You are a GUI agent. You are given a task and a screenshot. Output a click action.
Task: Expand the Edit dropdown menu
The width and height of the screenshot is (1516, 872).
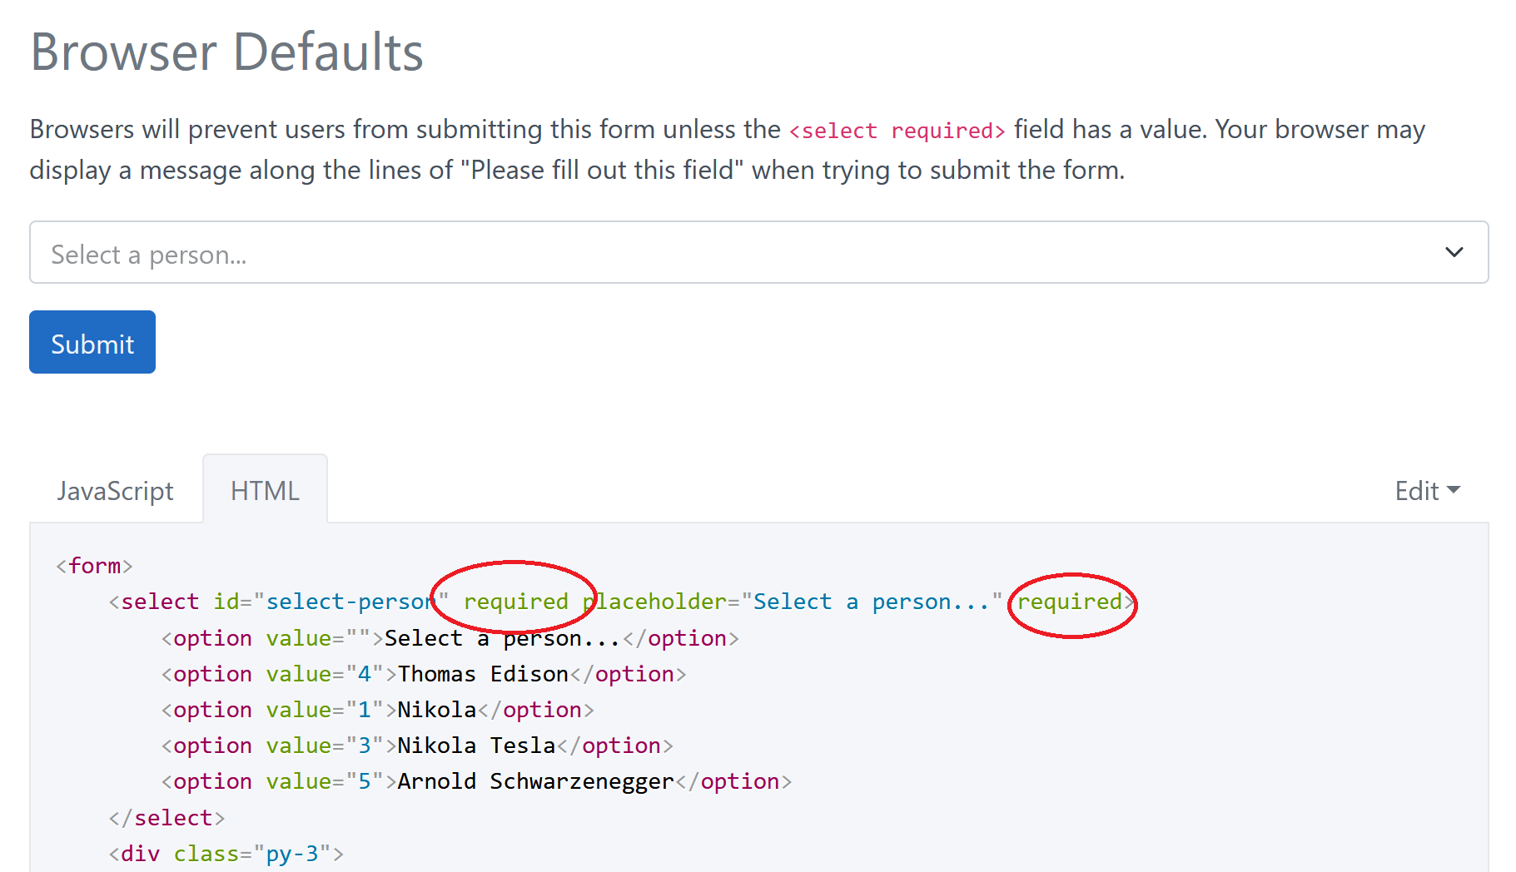pos(1427,491)
